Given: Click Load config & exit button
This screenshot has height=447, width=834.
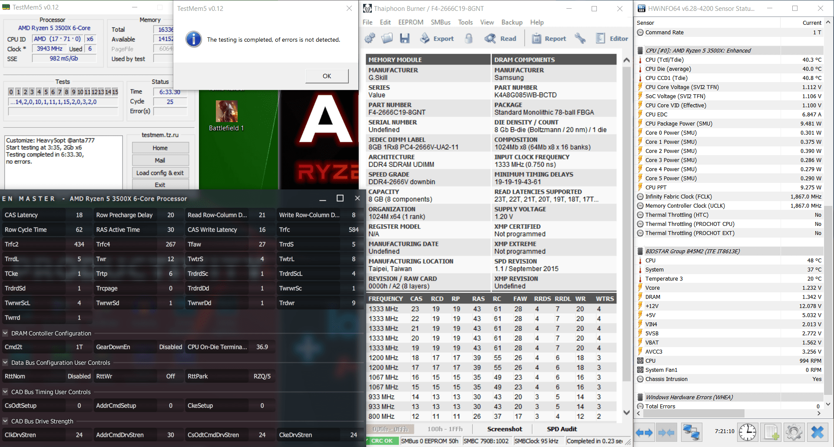Looking at the screenshot, I should [x=160, y=173].
